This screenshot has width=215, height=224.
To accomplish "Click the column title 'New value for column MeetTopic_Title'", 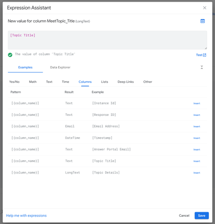I will (41, 21).
